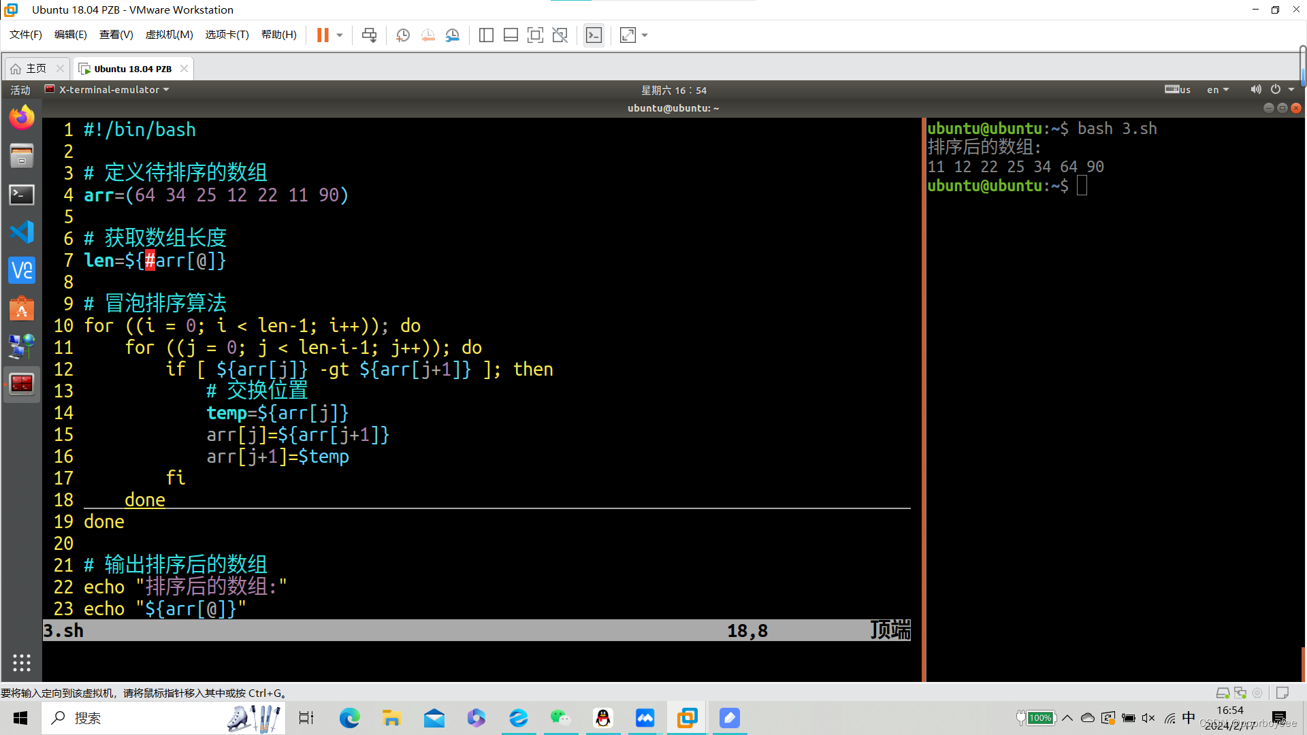Open the console view toolbar icon
This screenshot has height=735, width=1307.
(594, 35)
